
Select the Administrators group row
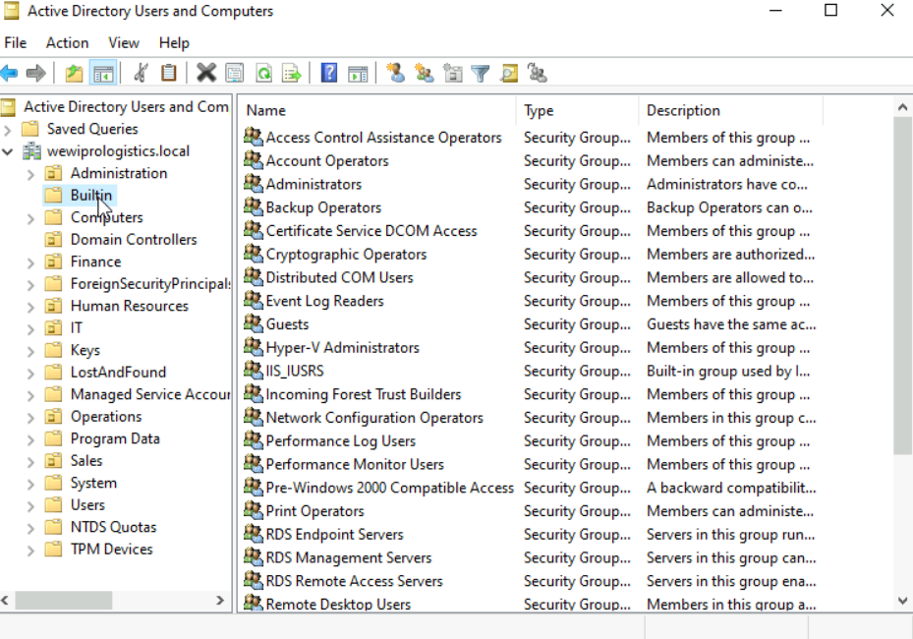(314, 185)
